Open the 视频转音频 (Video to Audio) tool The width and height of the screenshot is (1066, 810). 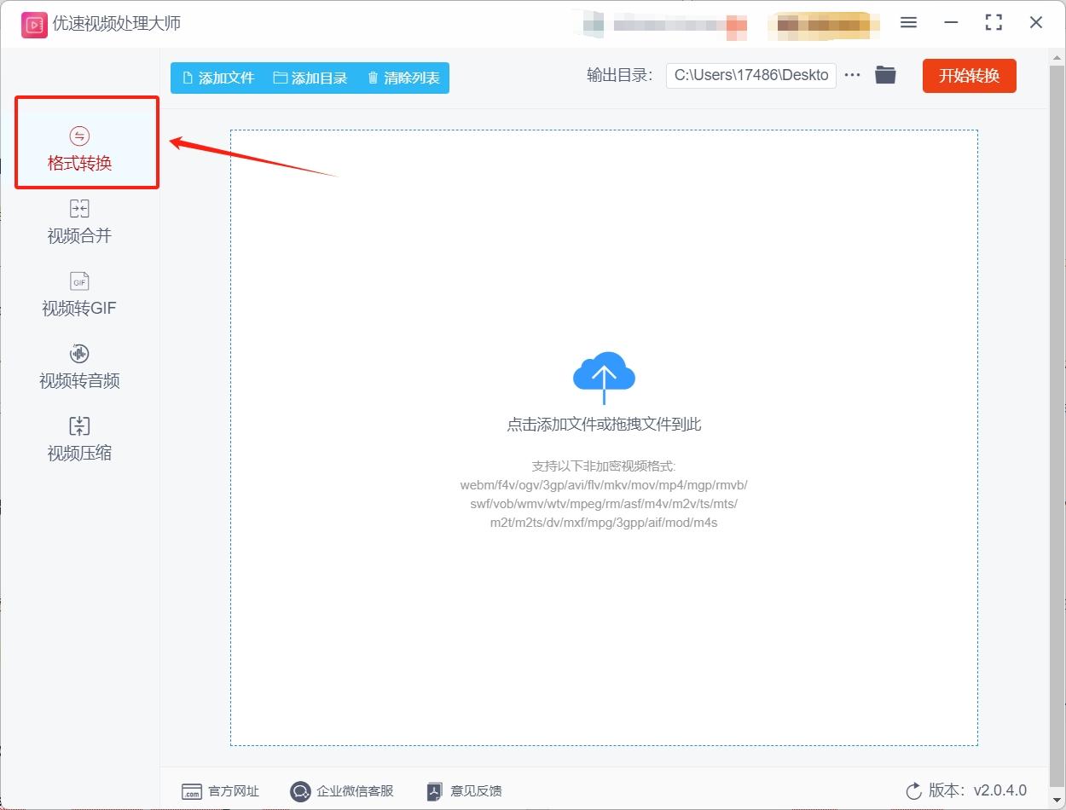coord(79,367)
